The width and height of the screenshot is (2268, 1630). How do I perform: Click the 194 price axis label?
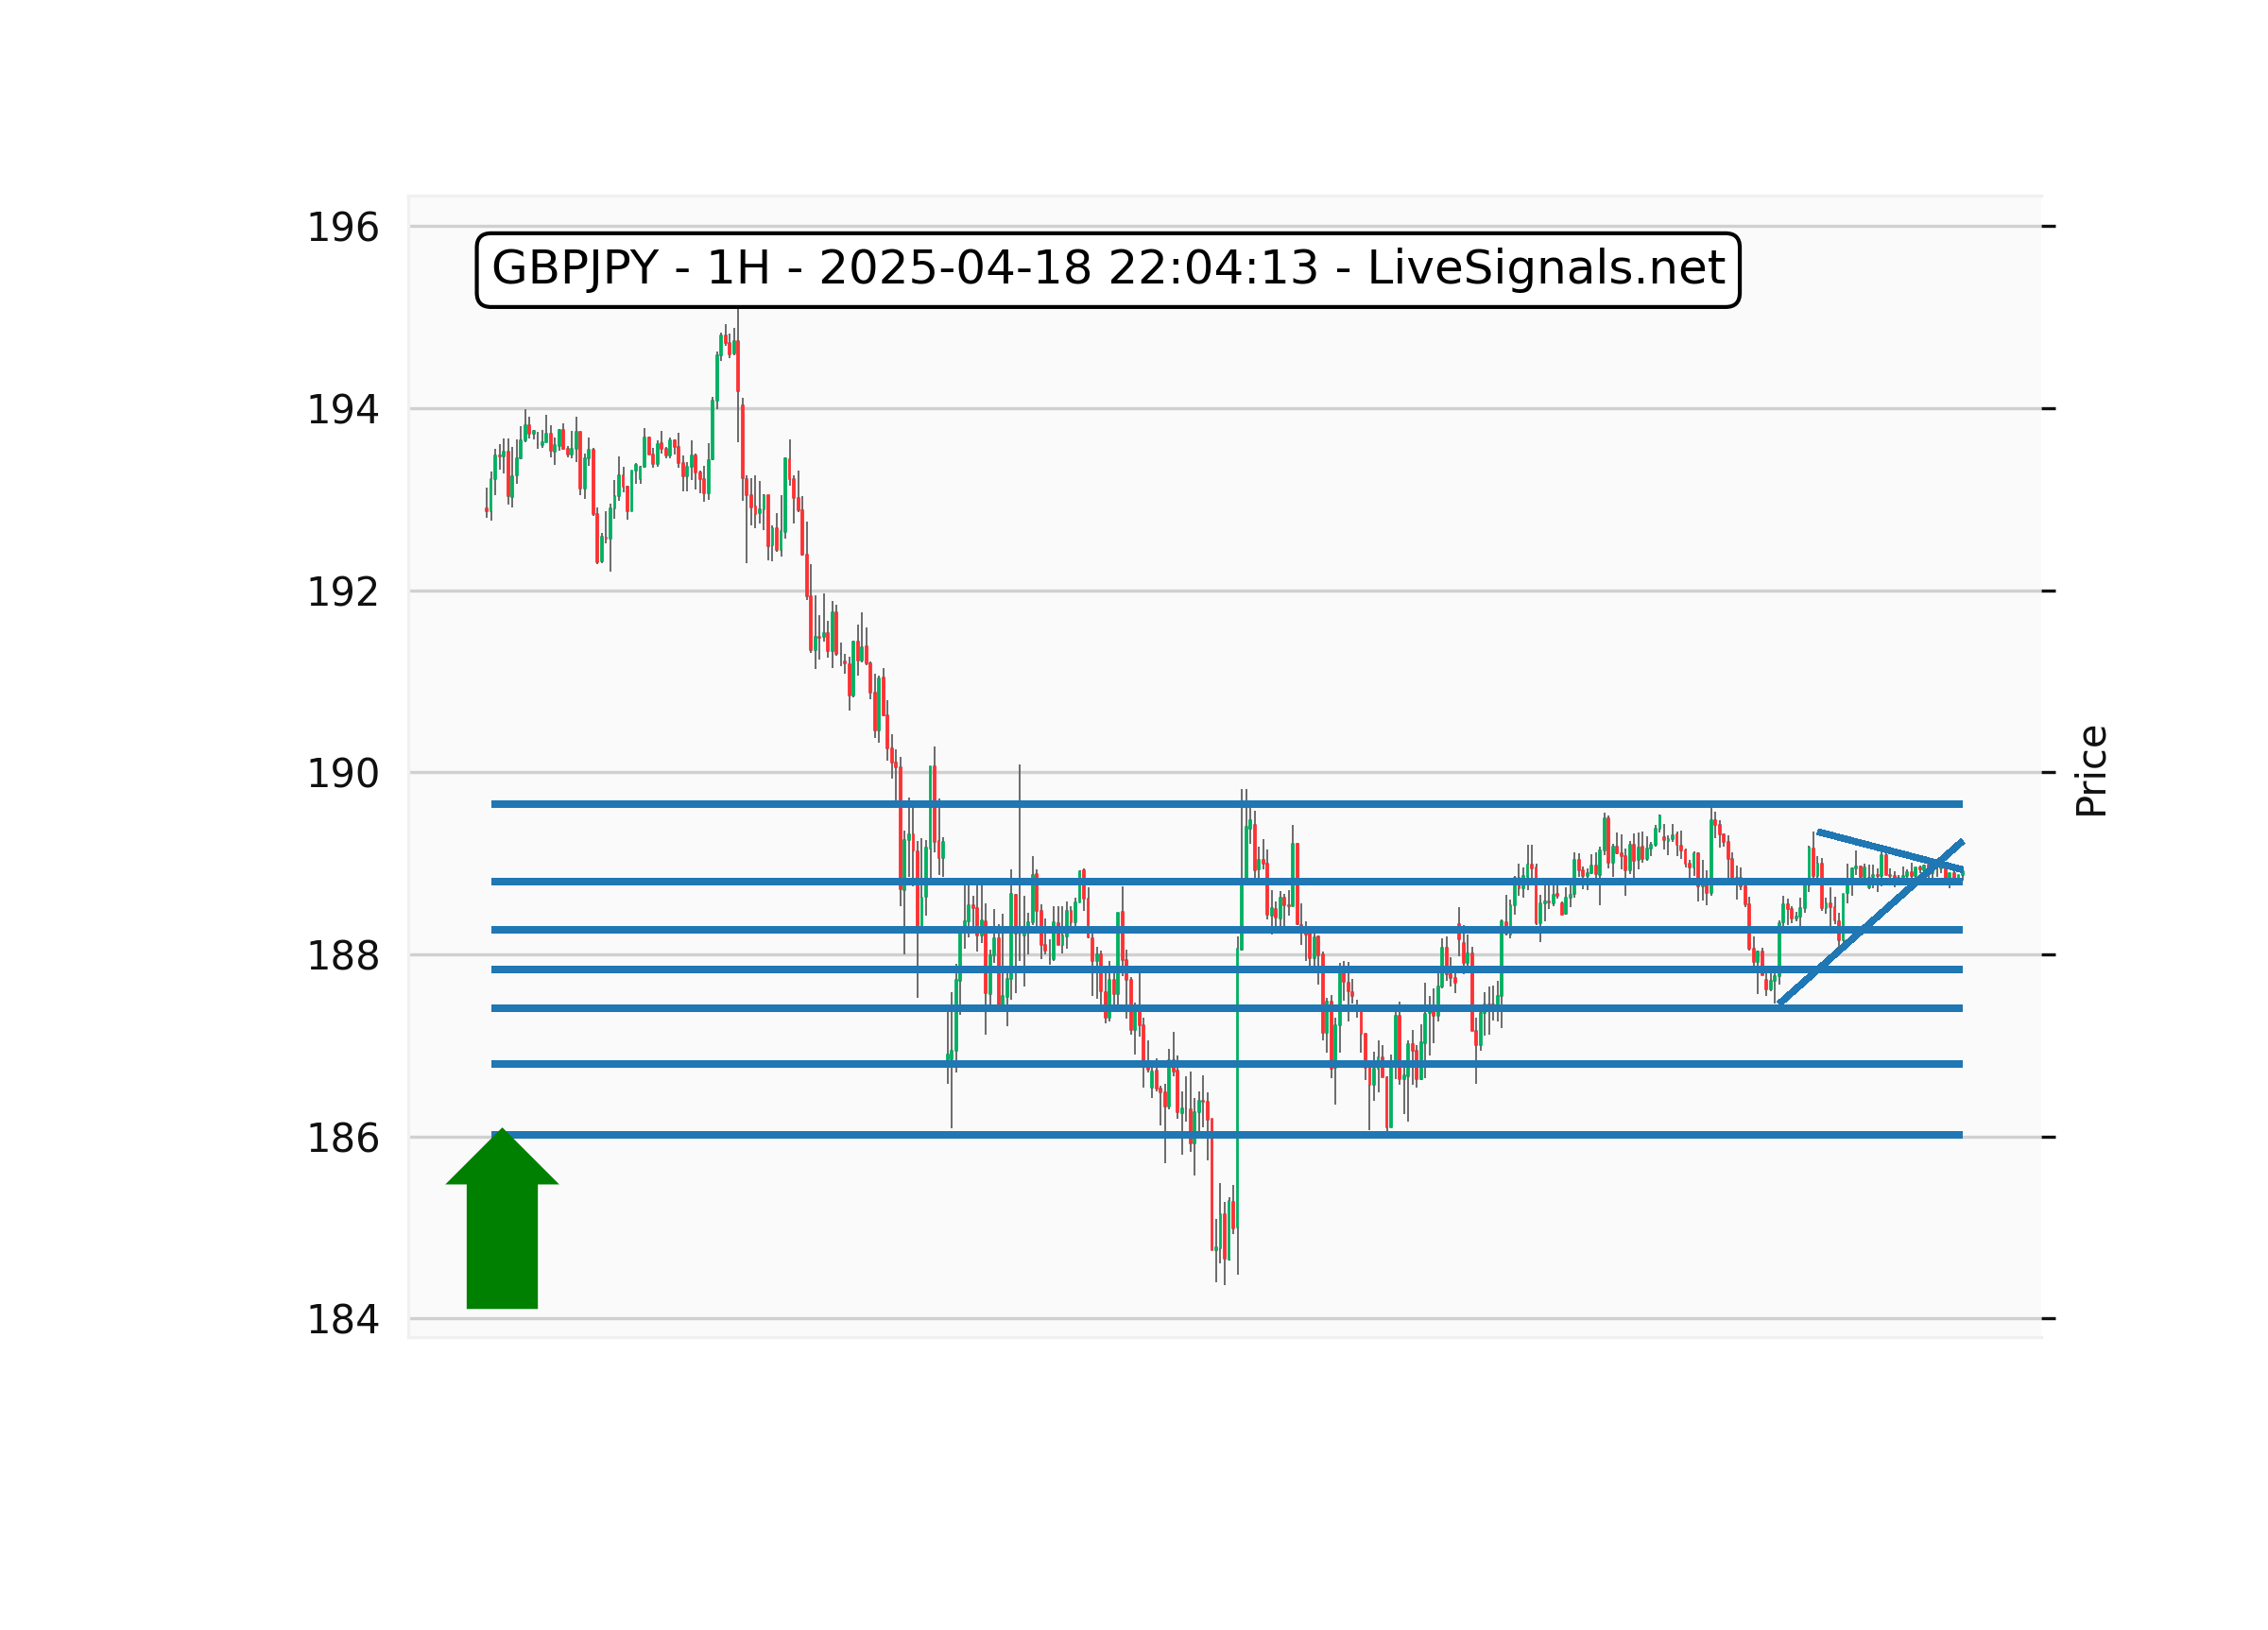point(342,410)
